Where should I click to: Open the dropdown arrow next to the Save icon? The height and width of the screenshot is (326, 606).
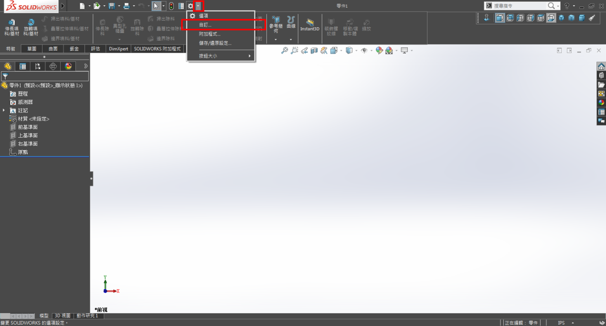119,6
